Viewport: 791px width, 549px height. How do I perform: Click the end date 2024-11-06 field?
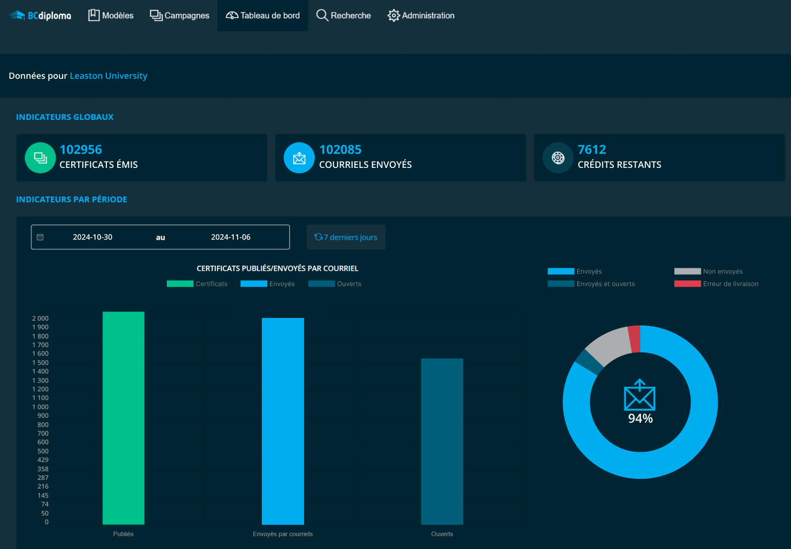231,237
